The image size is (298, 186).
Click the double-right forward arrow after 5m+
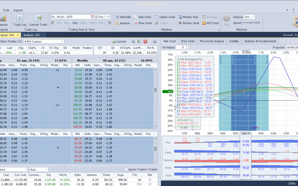click(x=109, y=23)
